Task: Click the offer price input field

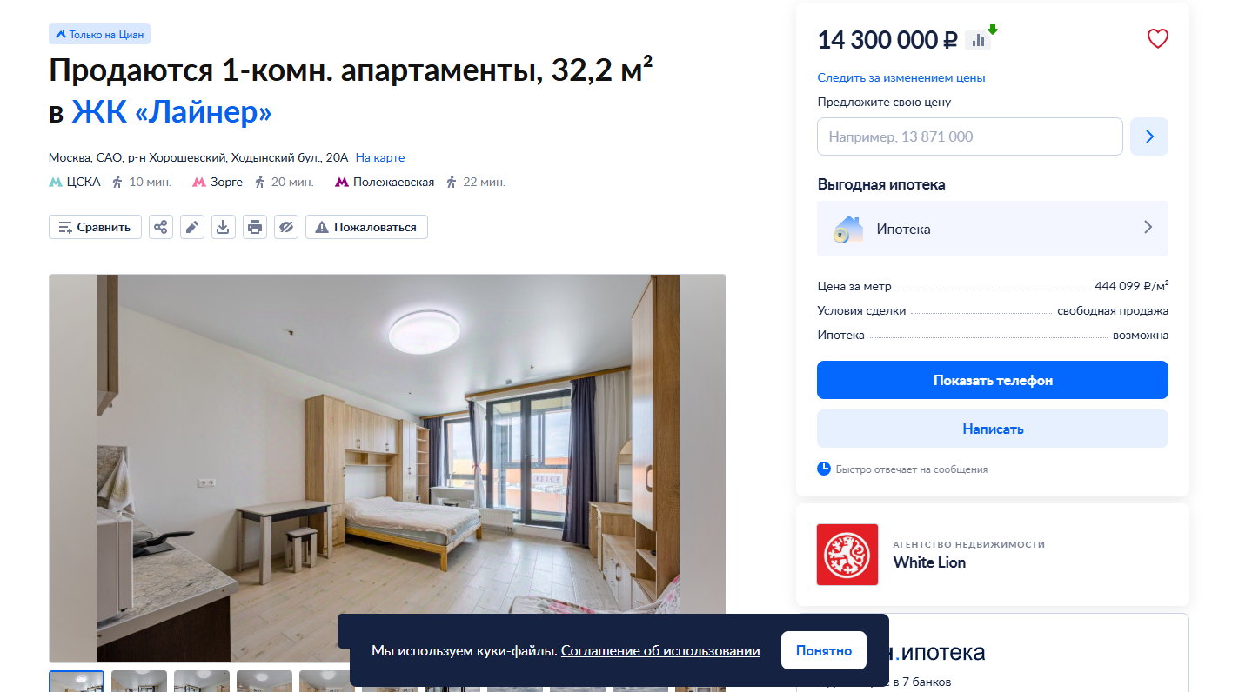Action: pos(970,136)
